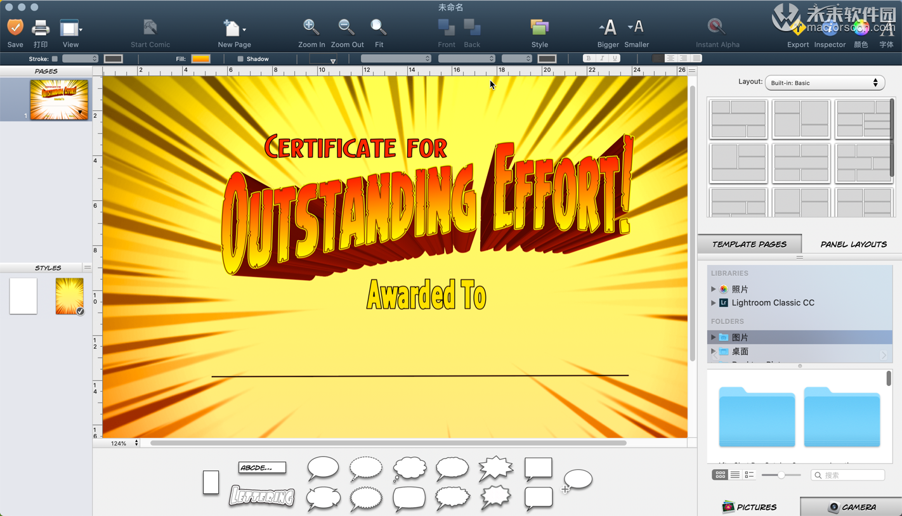The height and width of the screenshot is (516, 902).
Task: Enable the Shadow checkbox
Action: (x=240, y=59)
